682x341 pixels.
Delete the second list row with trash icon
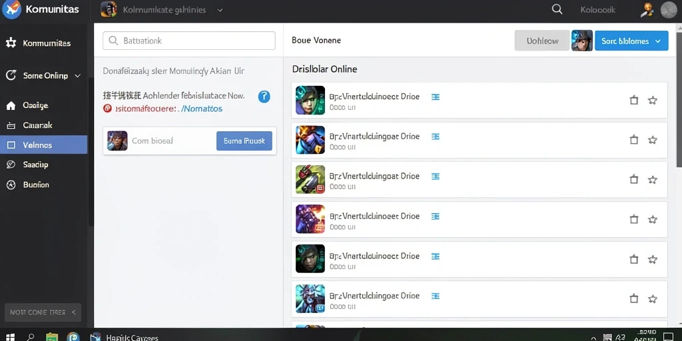tap(634, 140)
